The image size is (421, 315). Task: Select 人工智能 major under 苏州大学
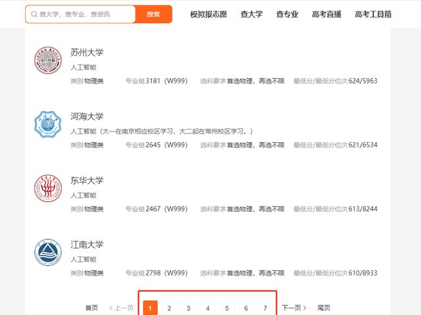pos(84,67)
